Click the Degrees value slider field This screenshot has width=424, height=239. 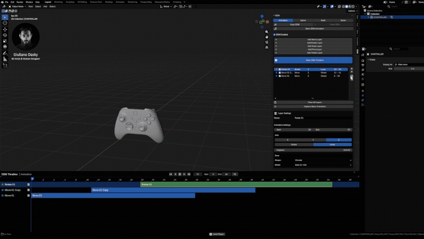coord(313,150)
